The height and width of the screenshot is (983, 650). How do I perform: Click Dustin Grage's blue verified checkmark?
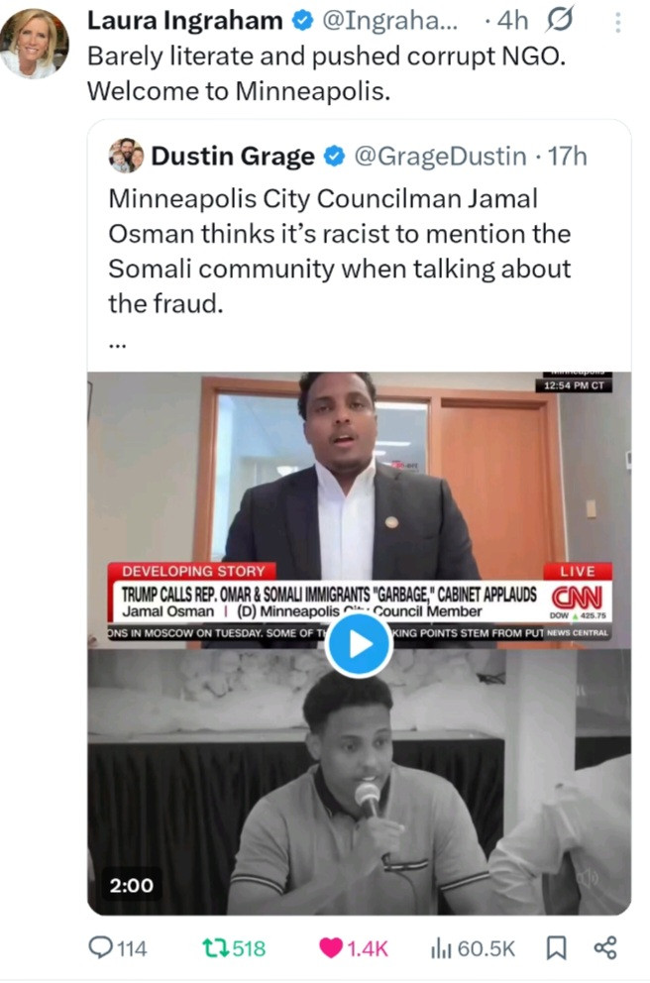pos(335,157)
